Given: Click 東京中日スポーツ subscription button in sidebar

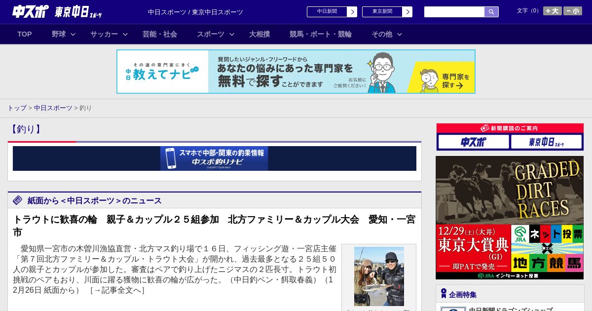Looking at the screenshot, I should tap(547, 142).
